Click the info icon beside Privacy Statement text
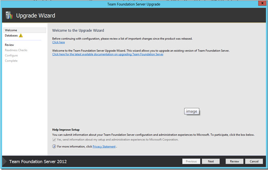 click(x=54, y=147)
